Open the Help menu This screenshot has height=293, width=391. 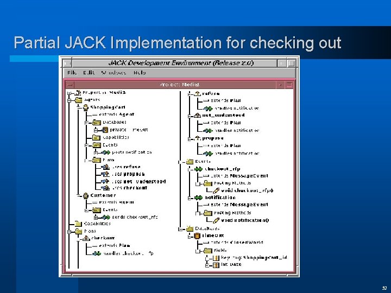[140, 73]
